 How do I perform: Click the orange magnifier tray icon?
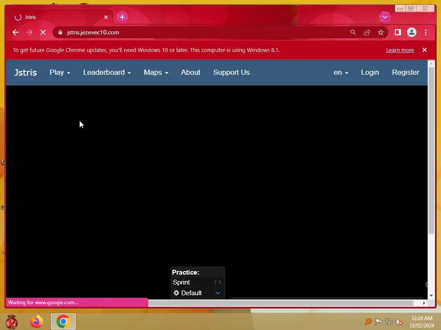pos(368,322)
